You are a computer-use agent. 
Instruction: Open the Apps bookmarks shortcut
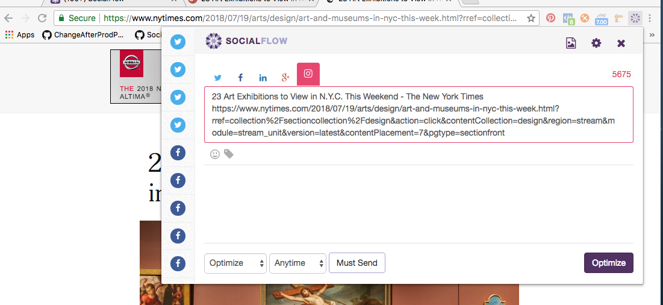pos(19,35)
